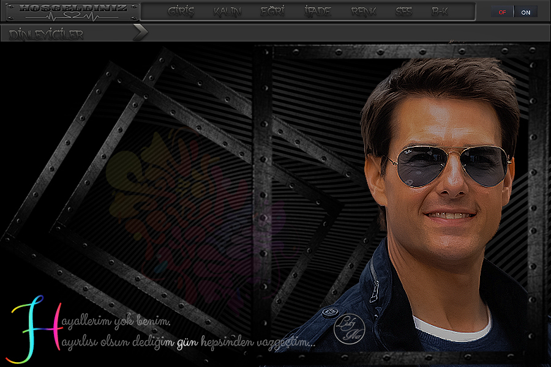
Task: Open the GİRİŞ menu item
Action: click(181, 12)
